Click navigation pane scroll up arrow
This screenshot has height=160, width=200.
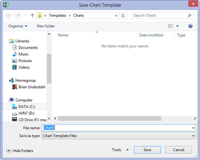coord(49,34)
